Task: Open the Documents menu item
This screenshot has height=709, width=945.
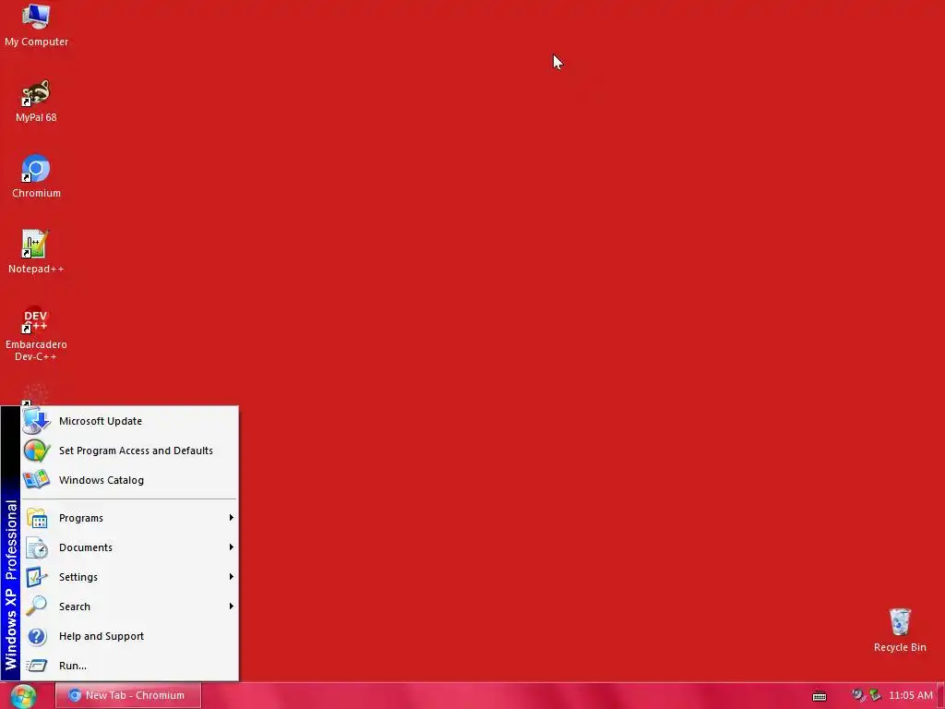Action: click(x=129, y=547)
